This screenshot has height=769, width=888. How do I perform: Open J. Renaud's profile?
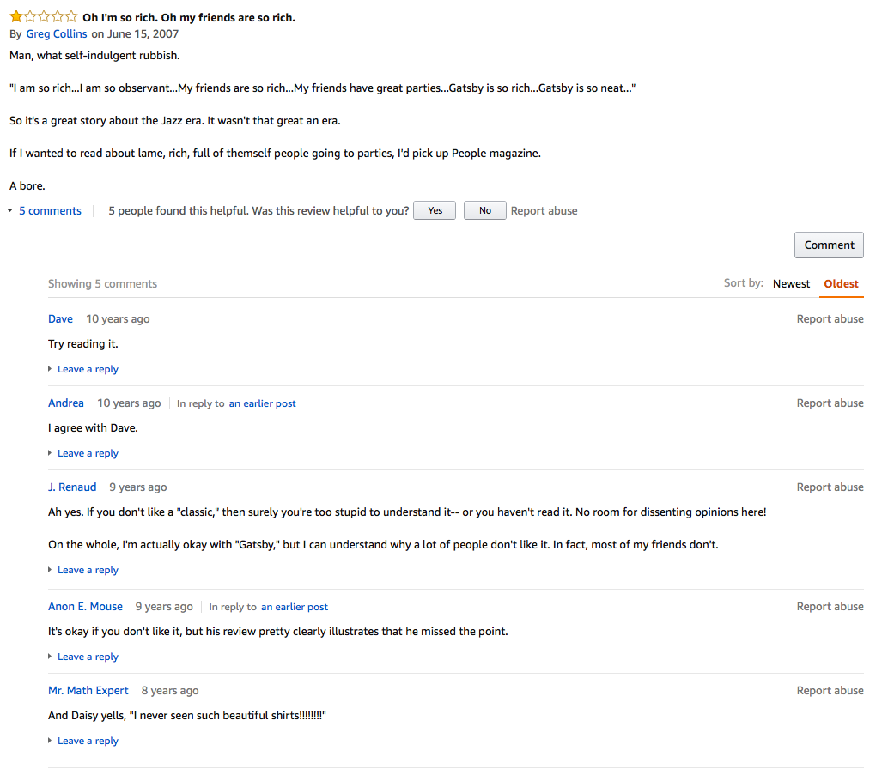click(72, 487)
